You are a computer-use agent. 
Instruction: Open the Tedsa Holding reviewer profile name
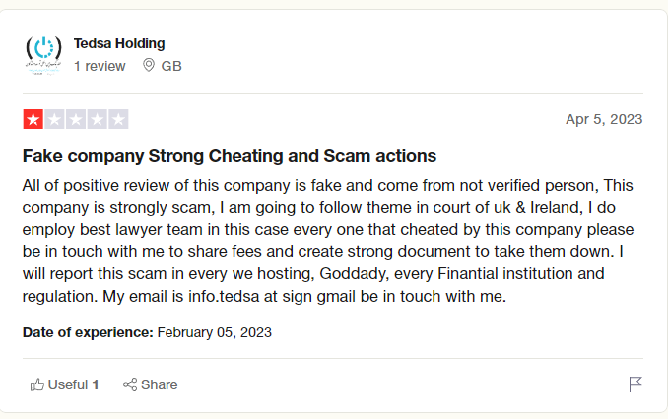coord(119,43)
